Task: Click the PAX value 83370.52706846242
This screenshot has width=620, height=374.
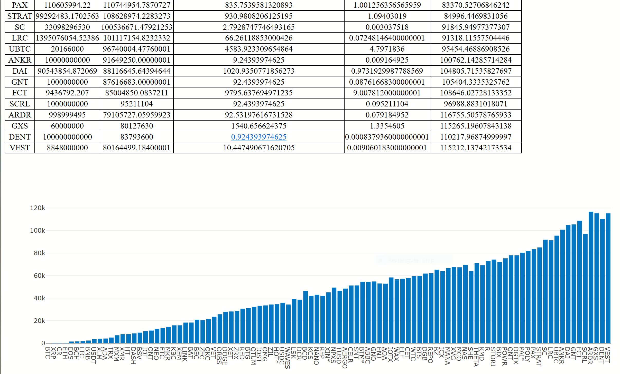Action: [x=476, y=5]
